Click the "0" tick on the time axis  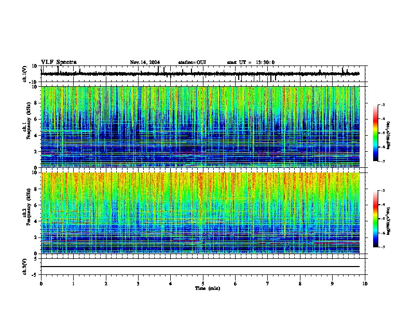click(x=41, y=284)
